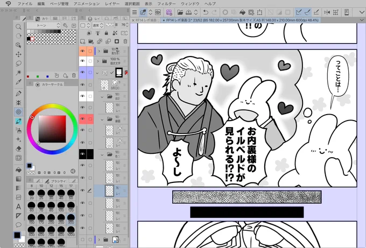Viewport: 366px width, 248px height.
Task: Select the Text tool (A)
Action: click(x=18, y=207)
